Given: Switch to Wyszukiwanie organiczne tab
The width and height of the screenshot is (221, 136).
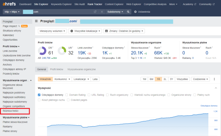Looking at the screenshot, I should pos(81,69).
